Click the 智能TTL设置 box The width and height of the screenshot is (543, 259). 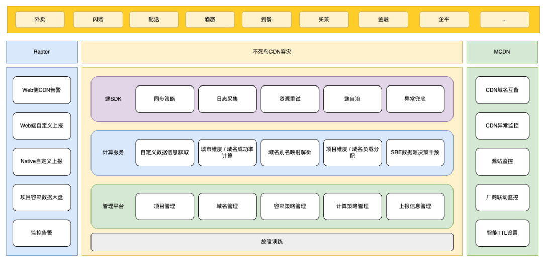[x=502, y=233]
